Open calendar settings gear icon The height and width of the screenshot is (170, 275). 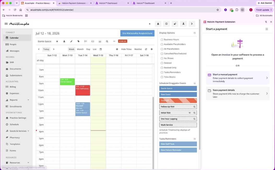tap(152, 49)
